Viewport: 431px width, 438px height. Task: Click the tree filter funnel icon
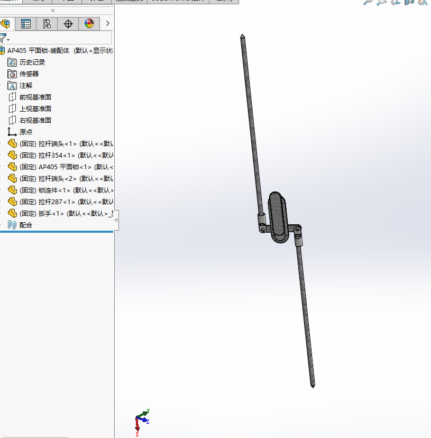pos(3,38)
